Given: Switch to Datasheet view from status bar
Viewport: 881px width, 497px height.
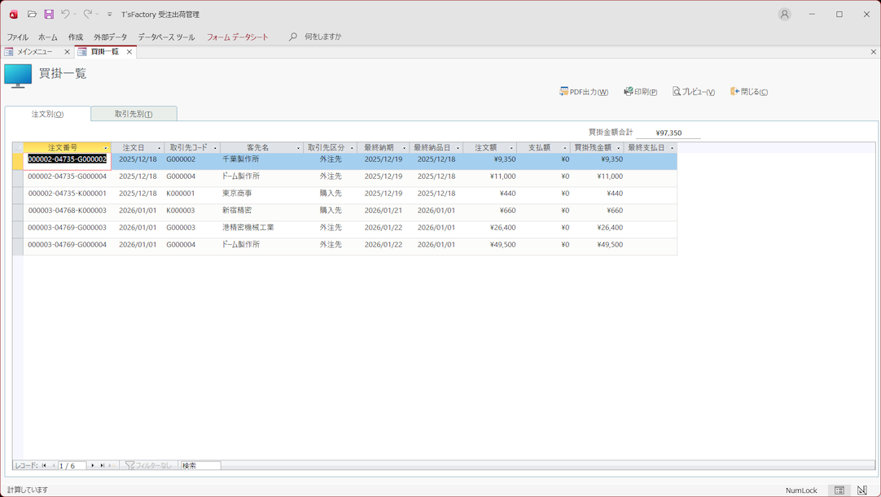Looking at the screenshot, I should point(839,490).
